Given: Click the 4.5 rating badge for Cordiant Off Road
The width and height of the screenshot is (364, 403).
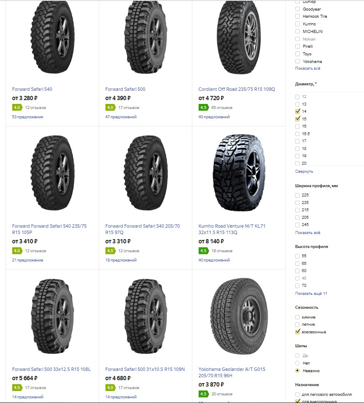Looking at the screenshot, I should 203,107.
